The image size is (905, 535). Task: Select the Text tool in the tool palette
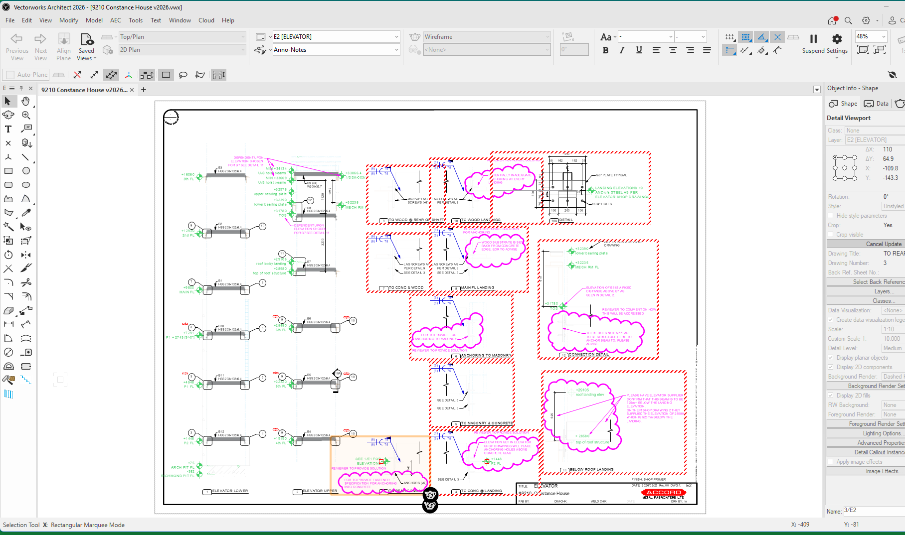pos(8,129)
